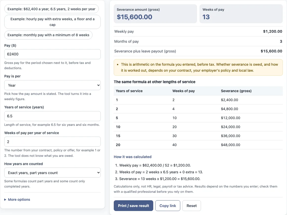Click the Weekly pay value $1,200.00

272,31
